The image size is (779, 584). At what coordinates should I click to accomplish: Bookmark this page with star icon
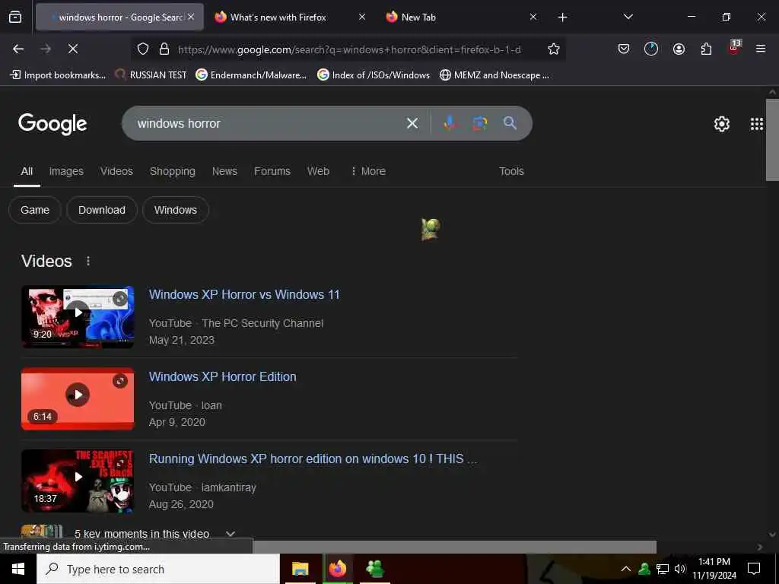click(554, 49)
